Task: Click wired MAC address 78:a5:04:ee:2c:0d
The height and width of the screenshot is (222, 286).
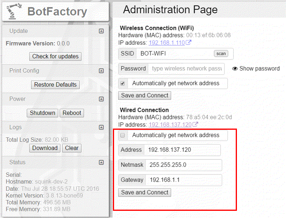Action: (x=209, y=117)
